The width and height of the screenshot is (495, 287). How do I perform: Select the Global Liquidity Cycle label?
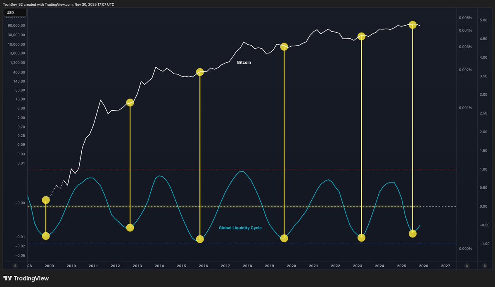pyautogui.click(x=240, y=228)
